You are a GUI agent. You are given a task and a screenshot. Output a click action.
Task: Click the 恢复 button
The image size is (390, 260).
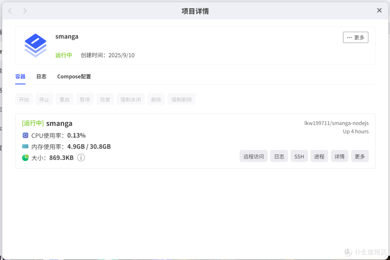point(105,99)
